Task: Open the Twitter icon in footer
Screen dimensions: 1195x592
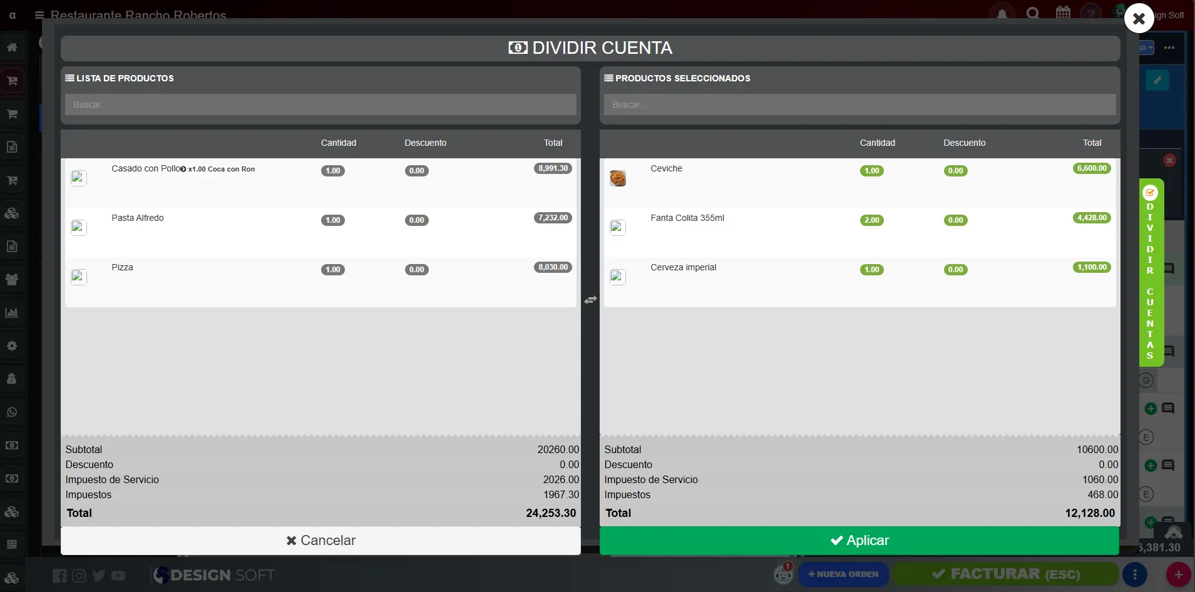Action: 98,576
